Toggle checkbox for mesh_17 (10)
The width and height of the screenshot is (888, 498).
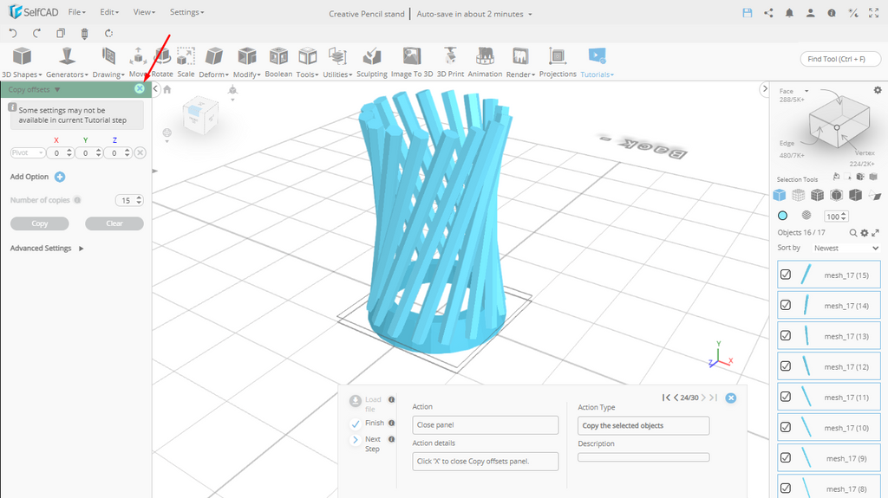[x=786, y=427]
